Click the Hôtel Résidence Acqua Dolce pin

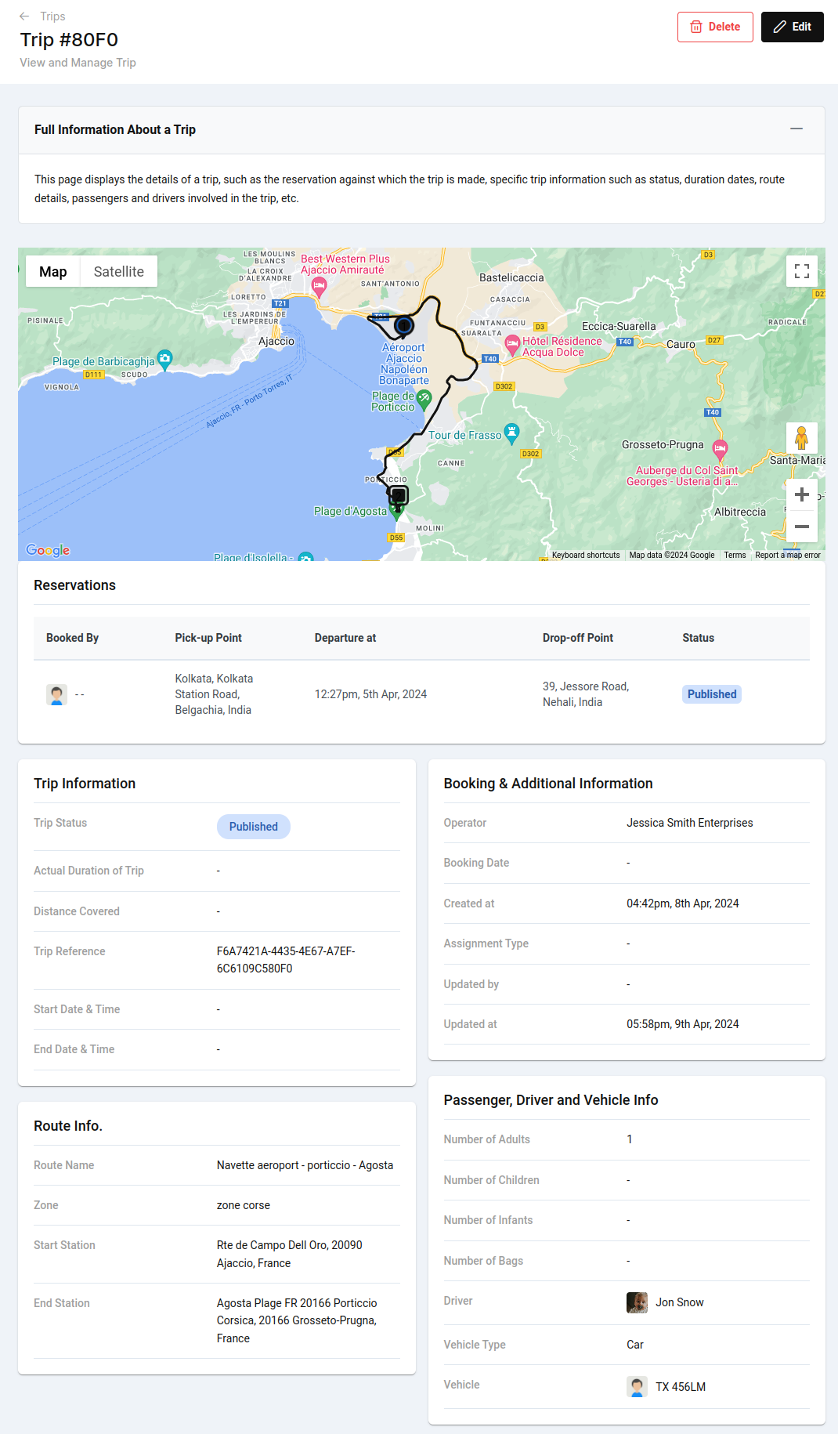tap(512, 343)
